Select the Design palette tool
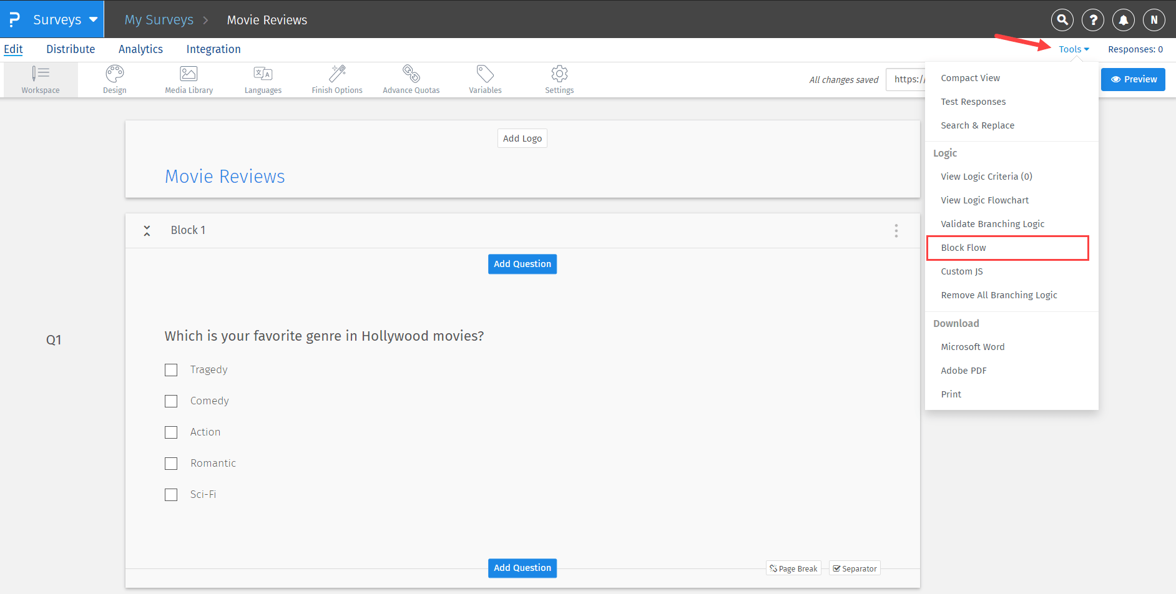 point(114,79)
